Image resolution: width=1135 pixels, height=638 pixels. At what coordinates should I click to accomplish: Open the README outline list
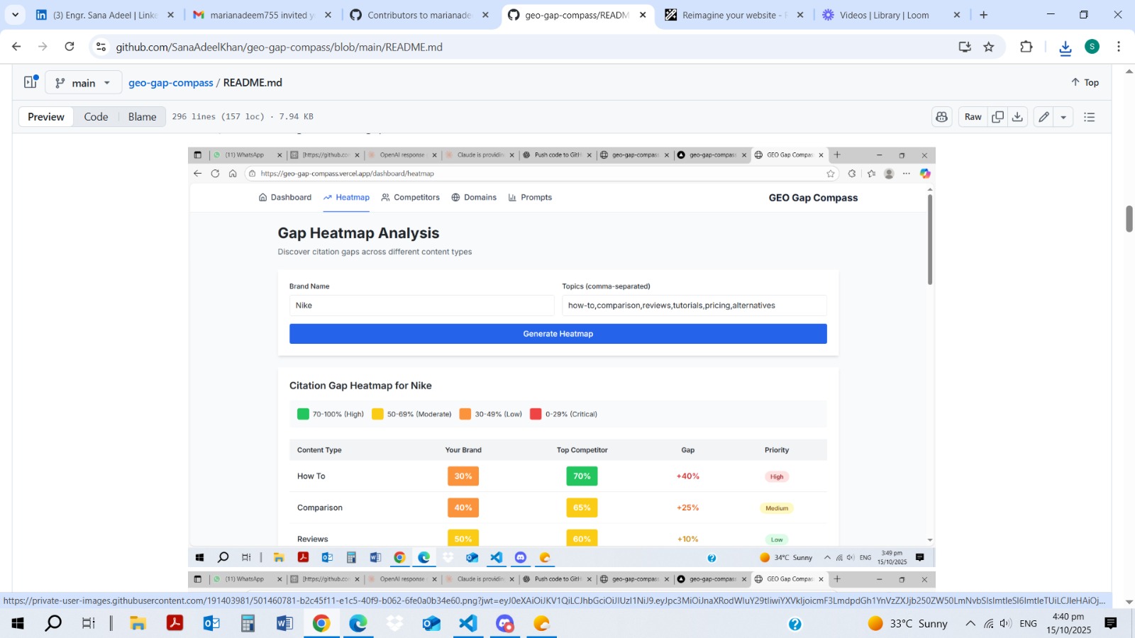(x=1090, y=117)
